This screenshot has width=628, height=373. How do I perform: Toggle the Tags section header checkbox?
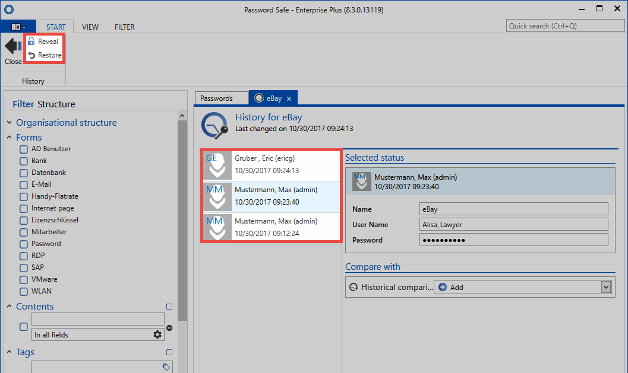click(x=169, y=352)
